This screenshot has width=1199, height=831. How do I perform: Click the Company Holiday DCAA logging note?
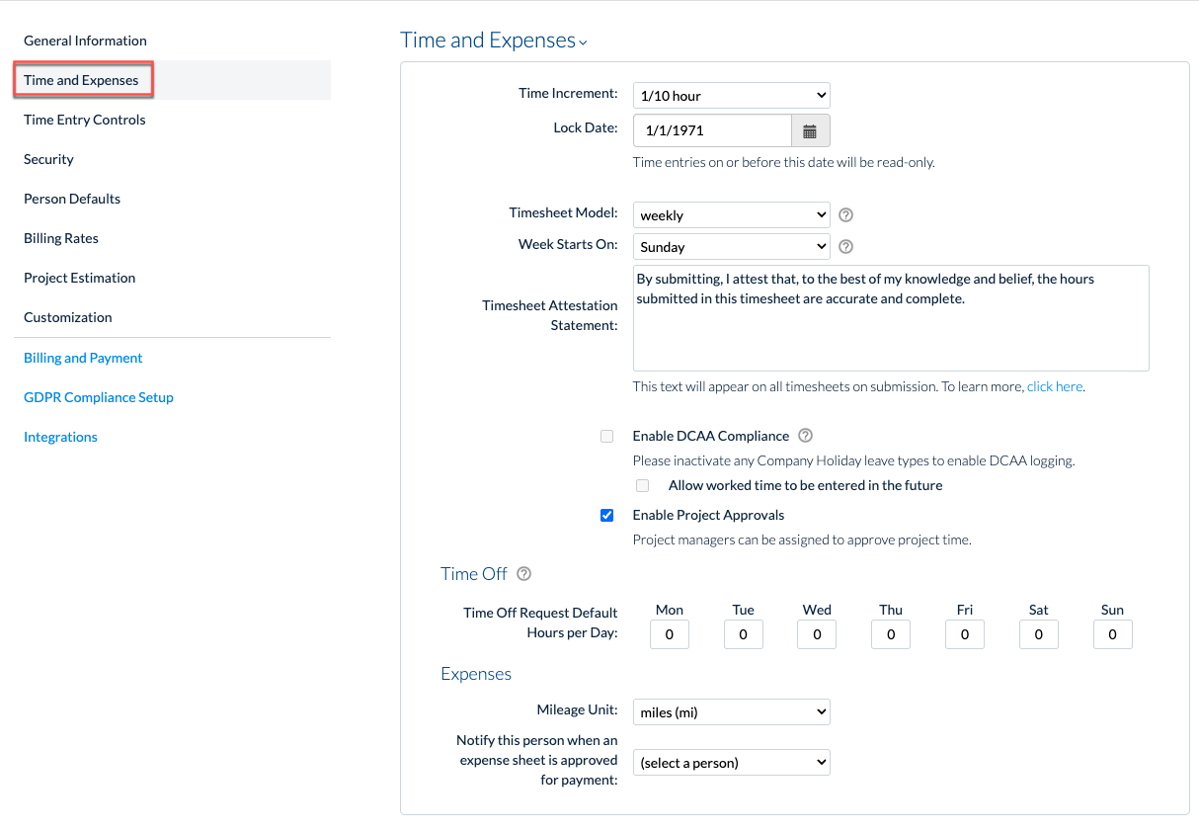tap(853, 460)
